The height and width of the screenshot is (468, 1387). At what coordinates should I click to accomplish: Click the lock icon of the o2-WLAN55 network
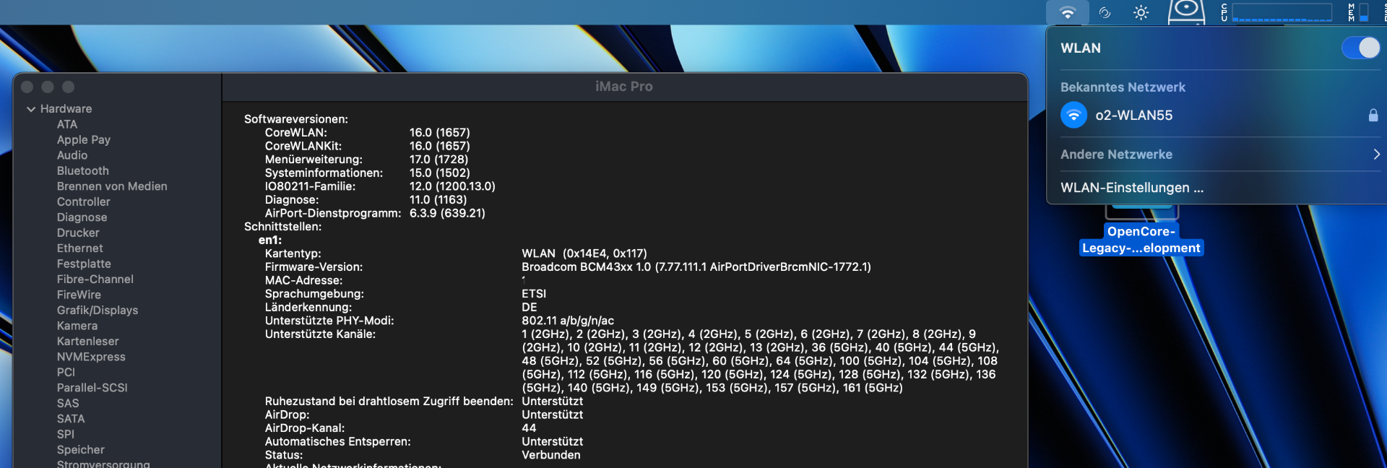pyautogui.click(x=1373, y=115)
